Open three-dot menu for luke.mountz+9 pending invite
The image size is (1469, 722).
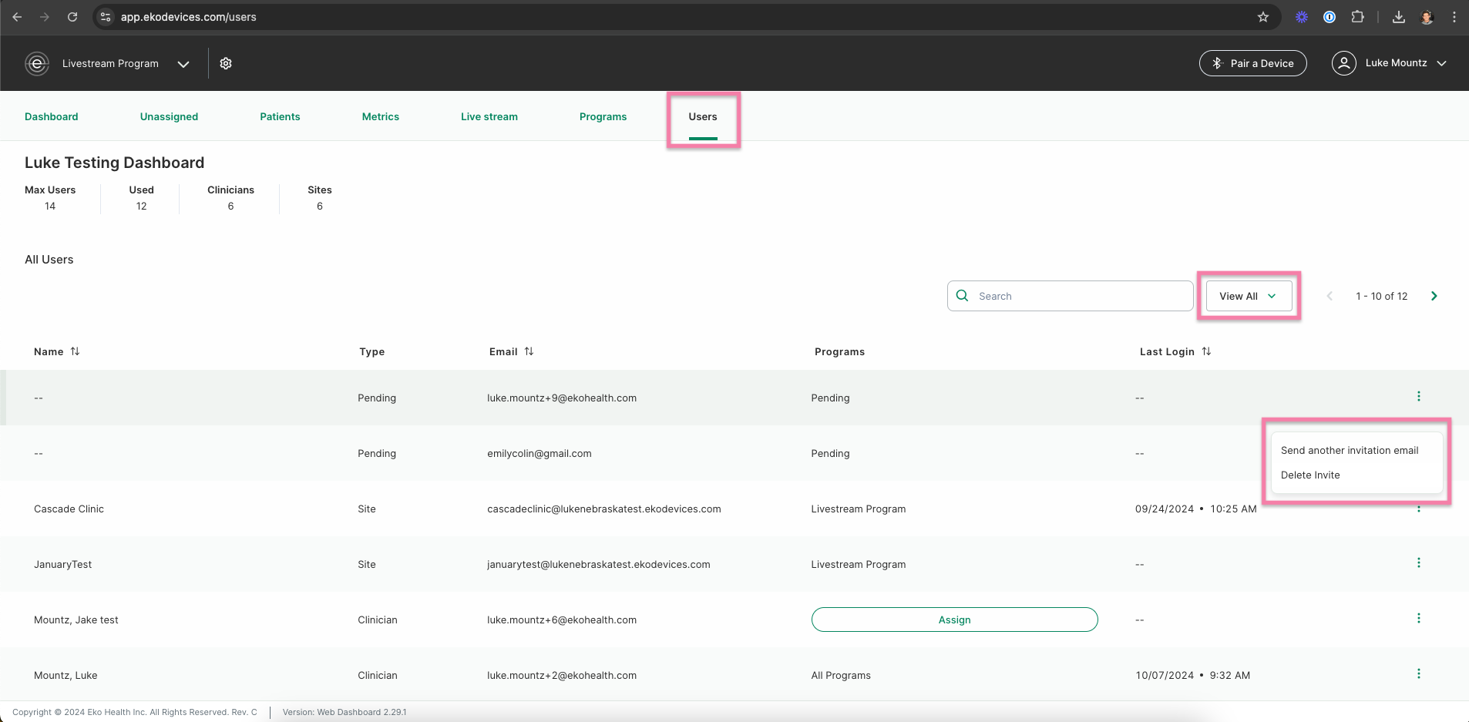(x=1418, y=397)
